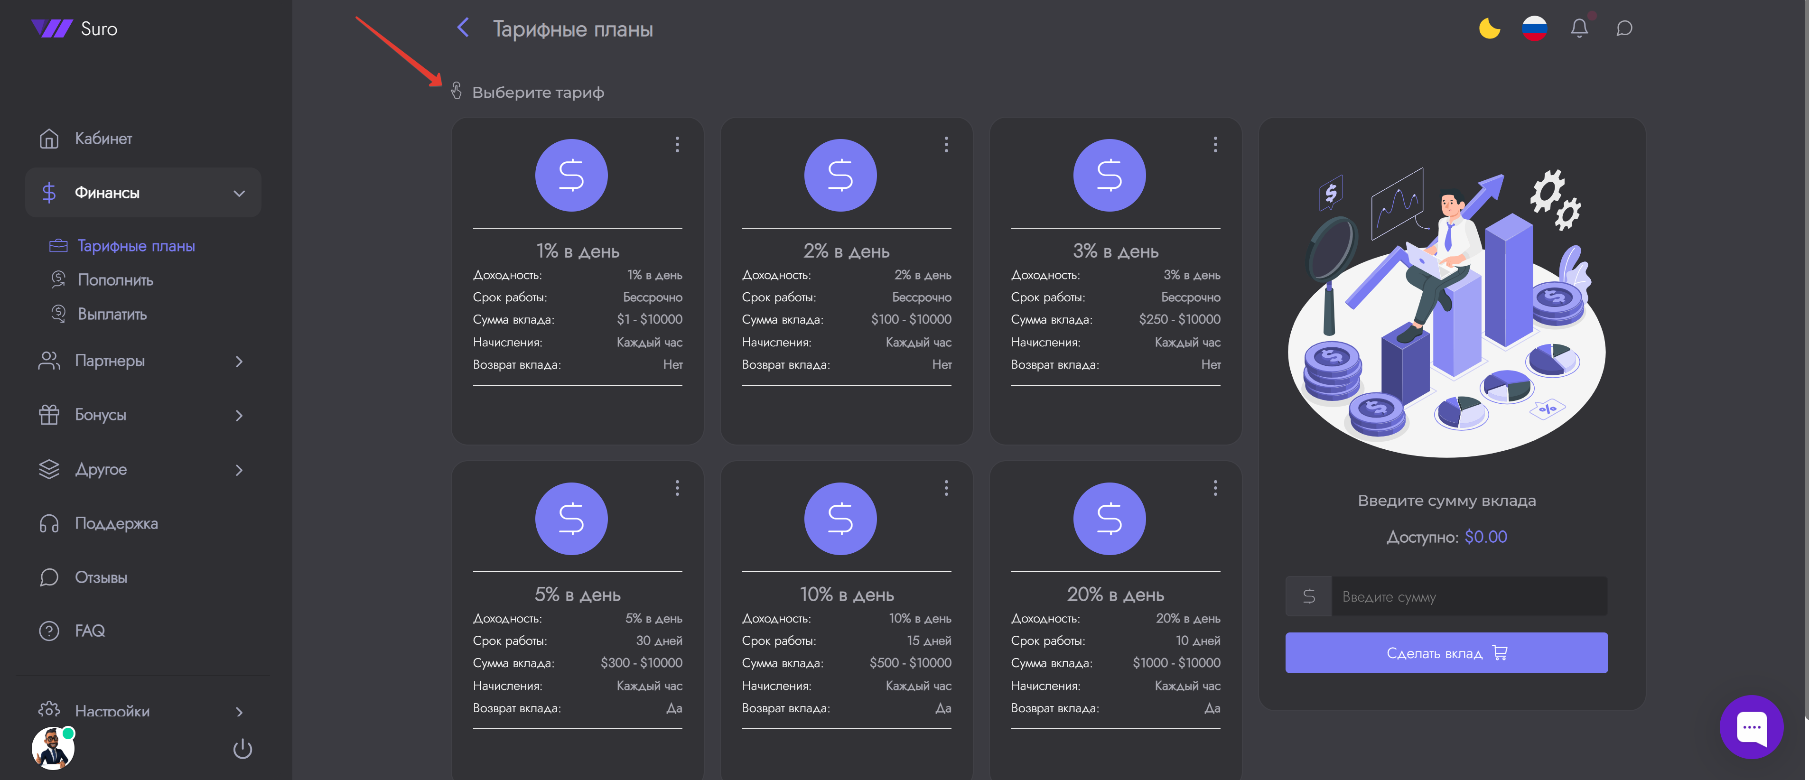Image resolution: width=1809 pixels, height=780 pixels.
Task: Click the 10% в день plan title
Action: pyautogui.click(x=846, y=594)
